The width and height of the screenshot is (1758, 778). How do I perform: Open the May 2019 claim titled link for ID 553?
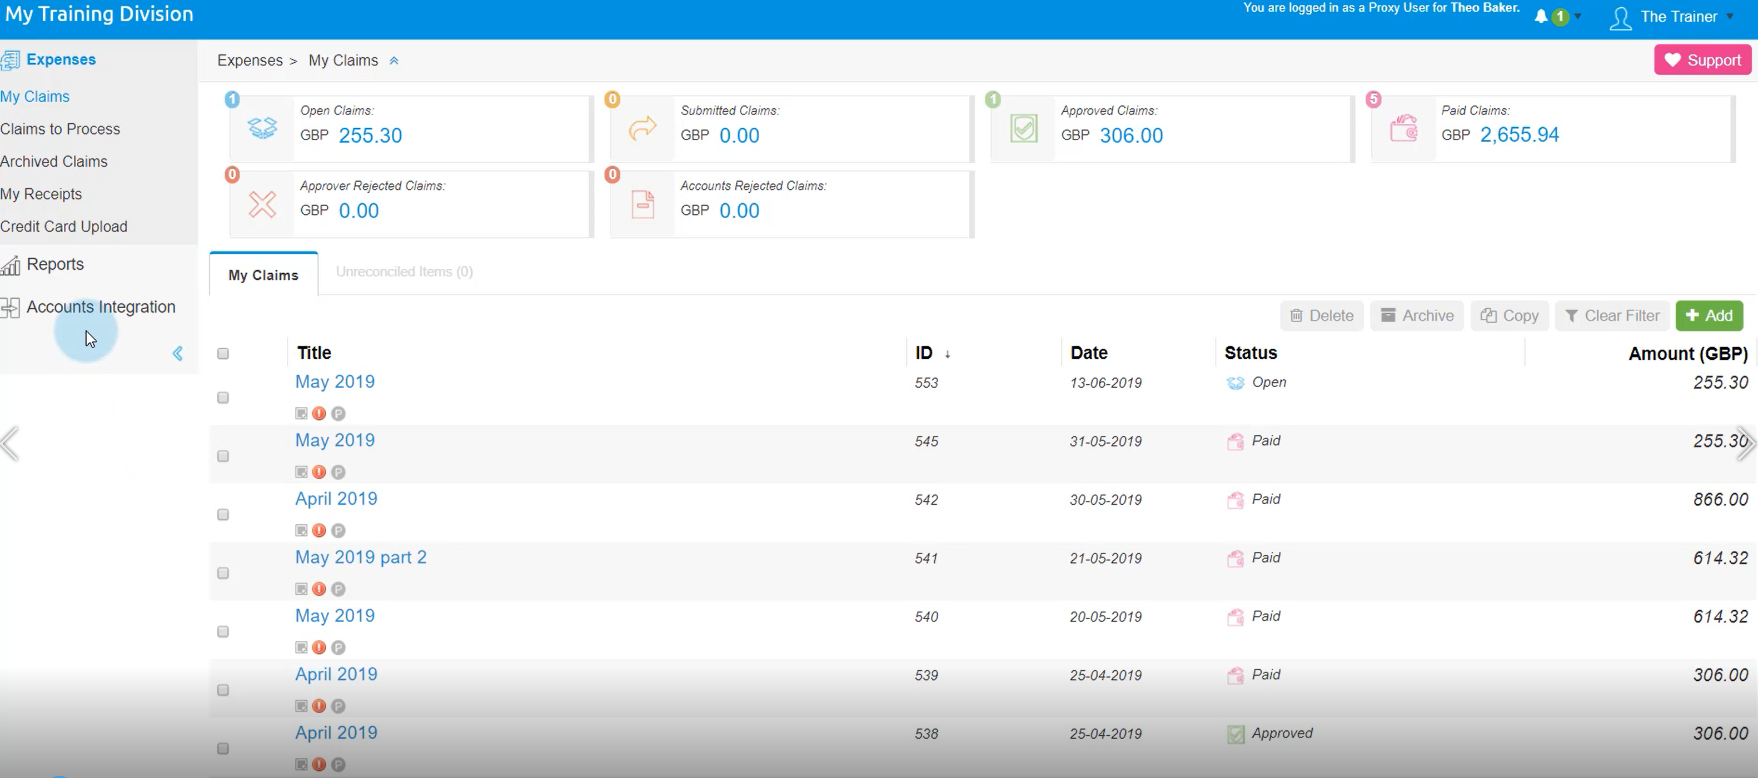pos(335,382)
